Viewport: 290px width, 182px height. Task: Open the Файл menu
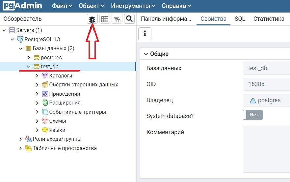(62, 6)
